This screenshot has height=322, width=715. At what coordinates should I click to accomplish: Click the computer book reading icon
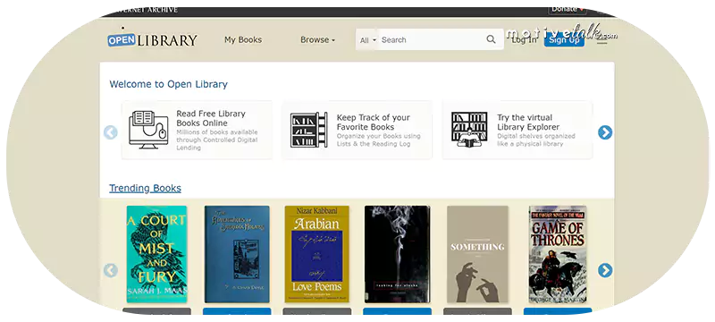pos(148,130)
